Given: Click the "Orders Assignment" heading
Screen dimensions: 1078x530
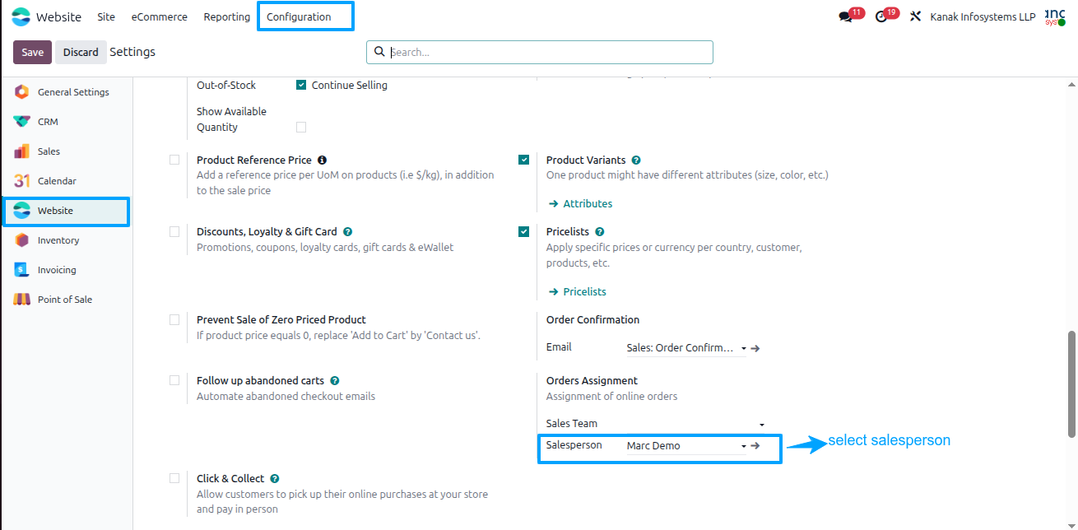Looking at the screenshot, I should (x=592, y=381).
